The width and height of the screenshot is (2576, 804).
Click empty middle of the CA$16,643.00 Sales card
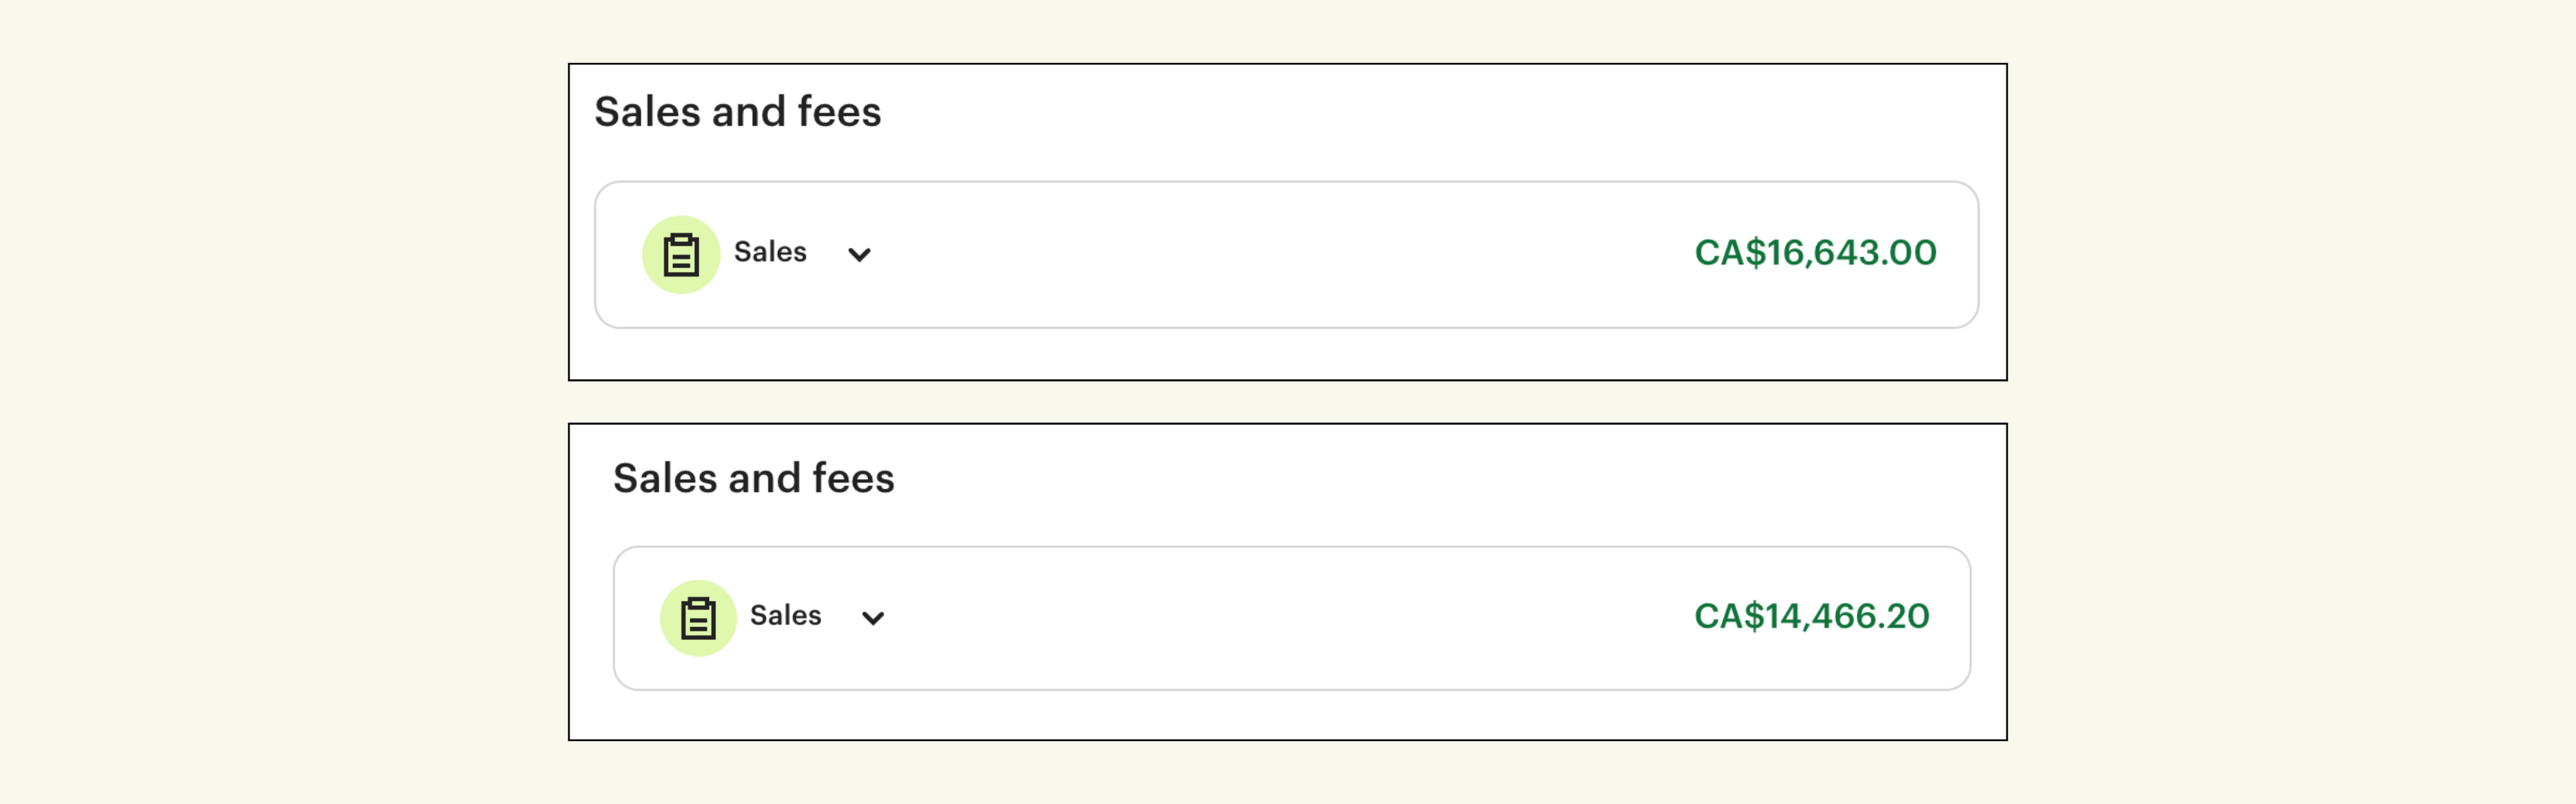[x=1280, y=255]
